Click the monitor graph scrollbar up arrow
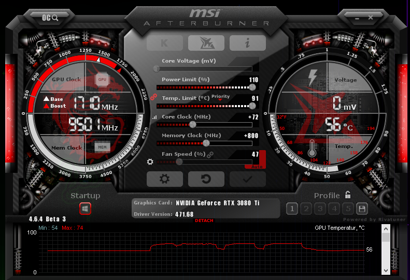This screenshot has width=410, height=280. click(386, 229)
